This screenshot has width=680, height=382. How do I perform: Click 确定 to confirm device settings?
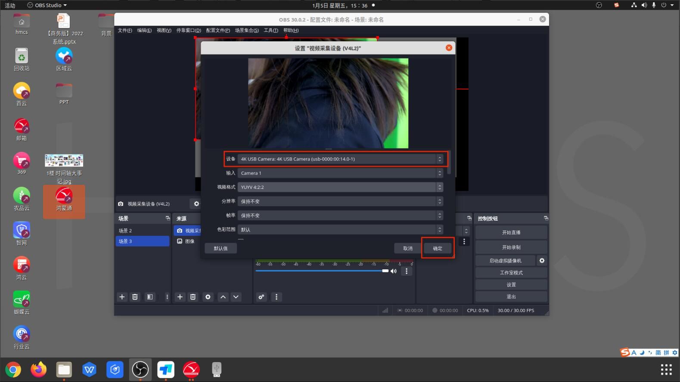tap(438, 248)
